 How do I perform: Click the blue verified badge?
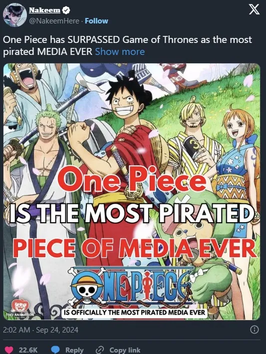(66, 10)
